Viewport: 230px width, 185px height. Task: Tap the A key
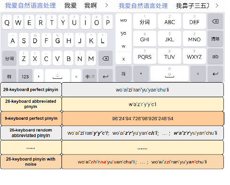pos(13,40)
